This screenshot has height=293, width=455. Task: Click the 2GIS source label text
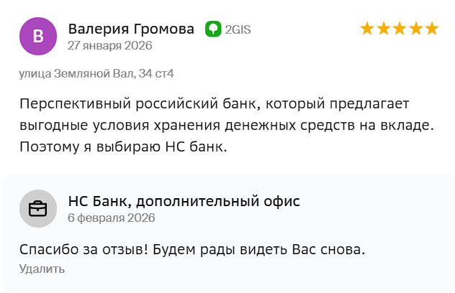click(238, 29)
